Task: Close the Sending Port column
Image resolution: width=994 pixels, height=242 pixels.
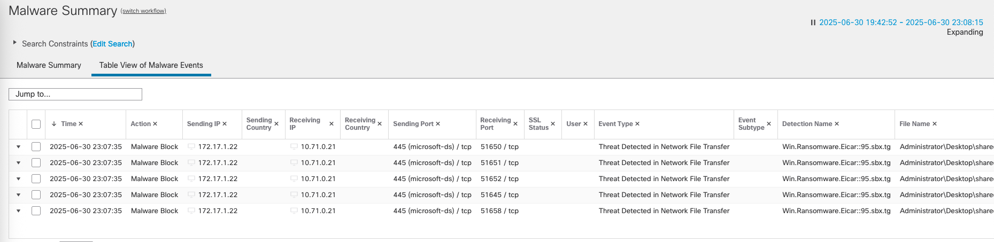Action: pyautogui.click(x=438, y=124)
